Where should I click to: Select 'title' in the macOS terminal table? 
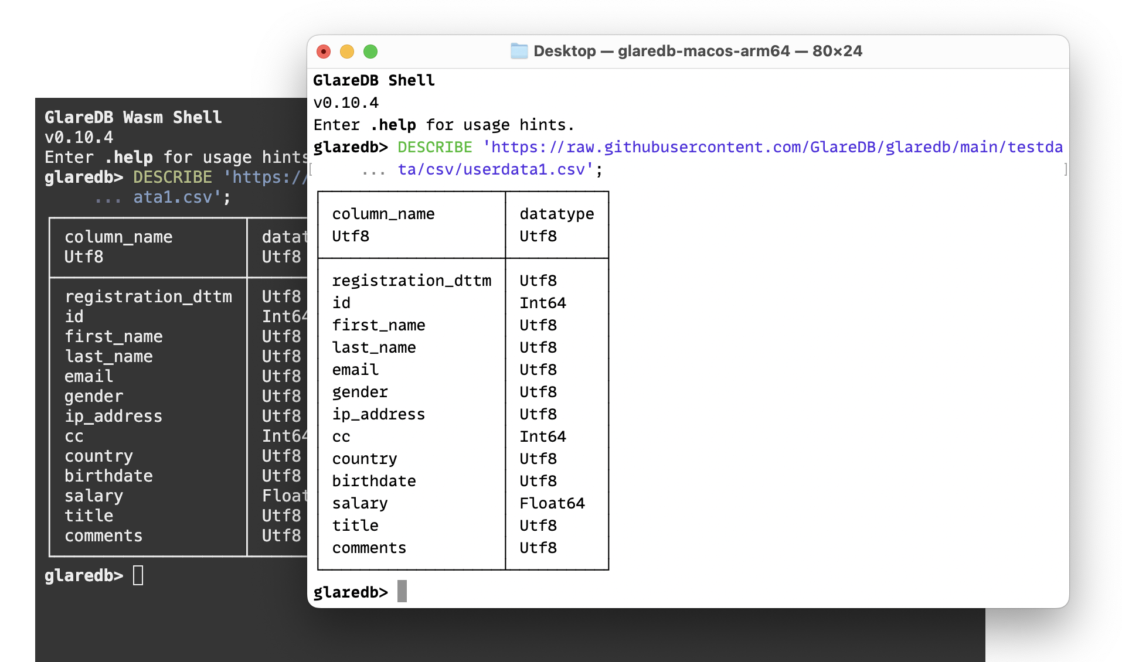pos(355,525)
